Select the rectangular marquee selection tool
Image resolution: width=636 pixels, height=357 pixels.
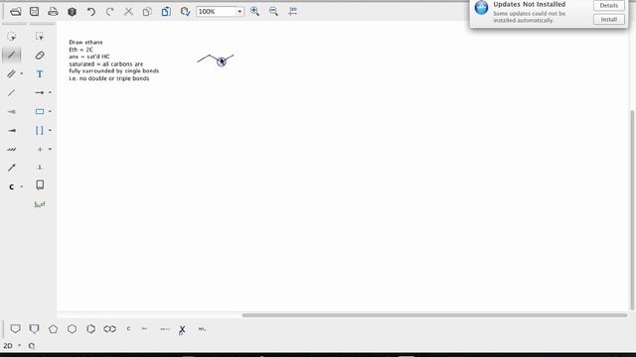click(40, 37)
